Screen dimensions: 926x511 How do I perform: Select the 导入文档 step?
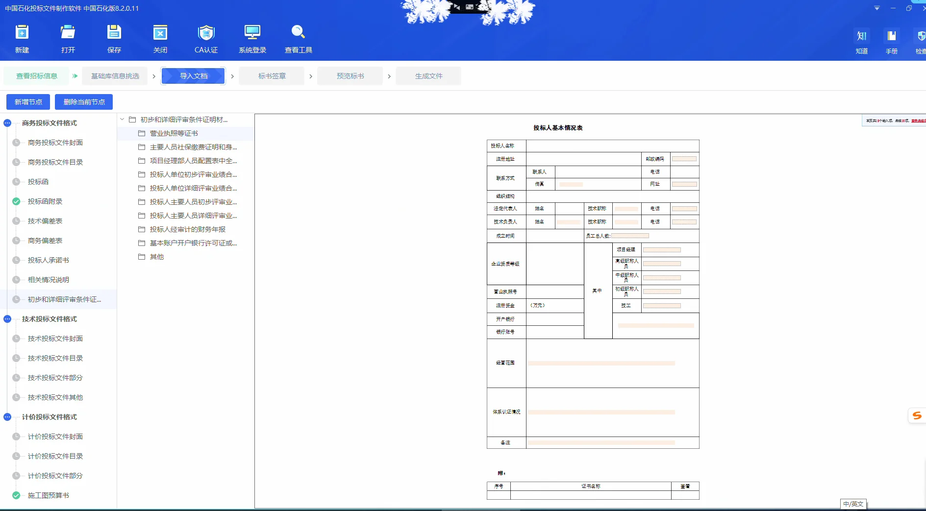tap(194, 76)
